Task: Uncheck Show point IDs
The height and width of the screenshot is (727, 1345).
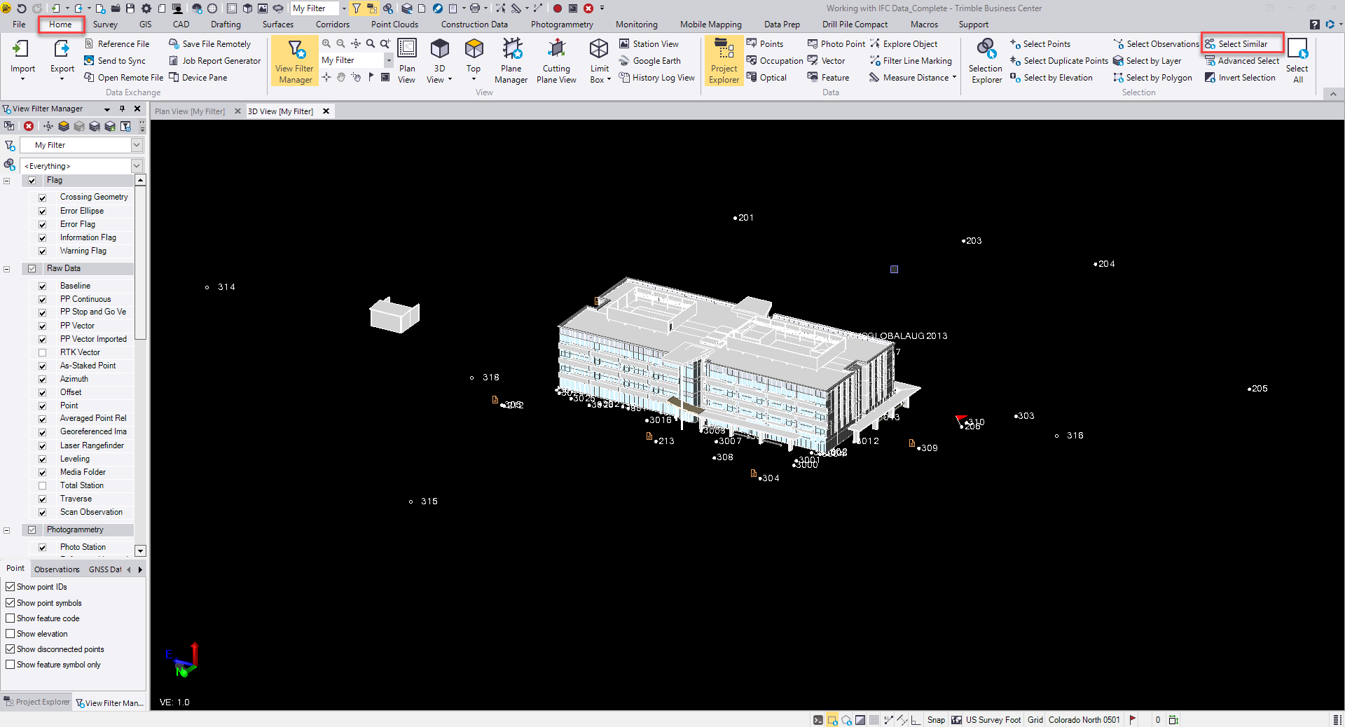Action: [x=10, y=587]
